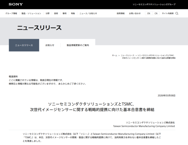
Task: Click the SONY logo
Action: point(16,4)
